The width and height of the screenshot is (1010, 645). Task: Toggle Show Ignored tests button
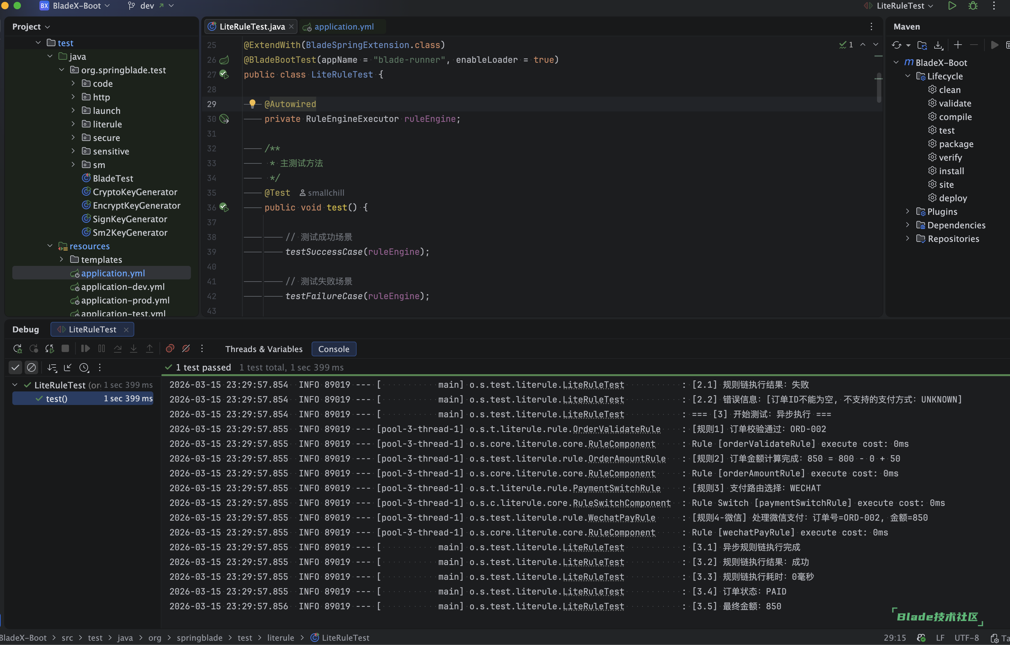pos(31,367)
